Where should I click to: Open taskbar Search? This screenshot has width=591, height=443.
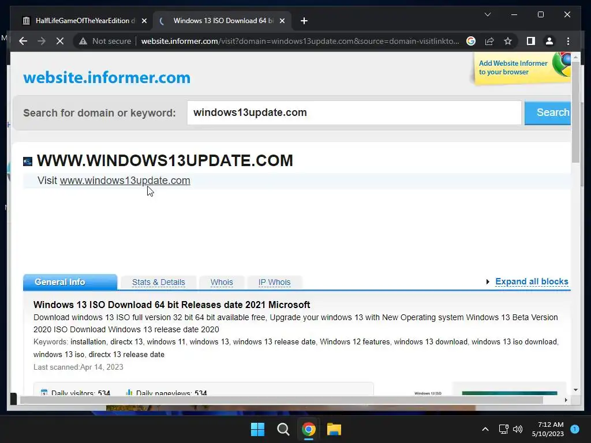point(283,429)
